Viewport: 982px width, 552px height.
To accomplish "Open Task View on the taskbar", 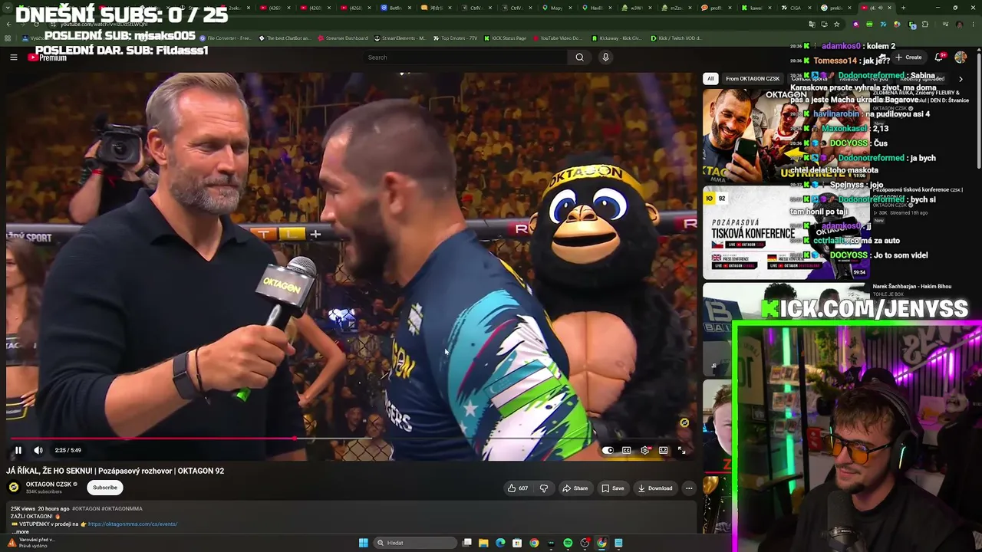I will tap(467, 543).
